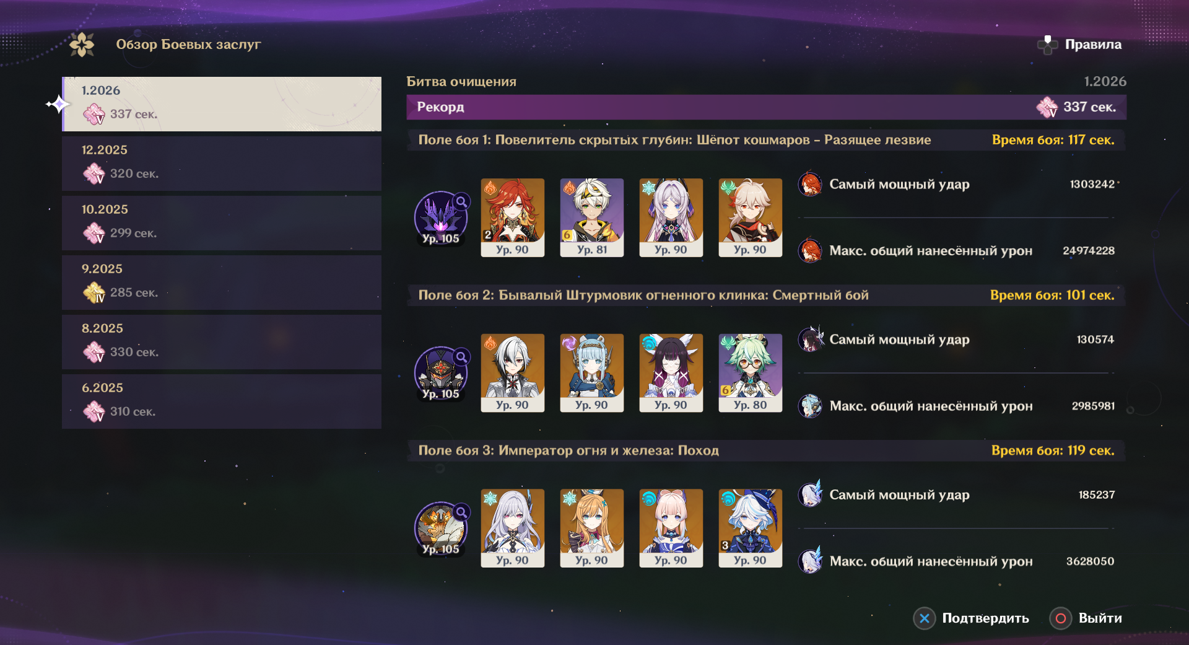This screenshot has width=1189, height=645.
Task: Open the Правила rules icon
Action: (1047, 45)
